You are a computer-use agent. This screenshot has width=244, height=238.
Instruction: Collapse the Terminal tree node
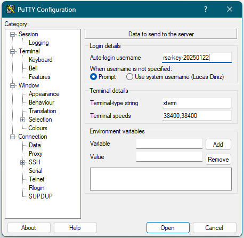(12, 51)
